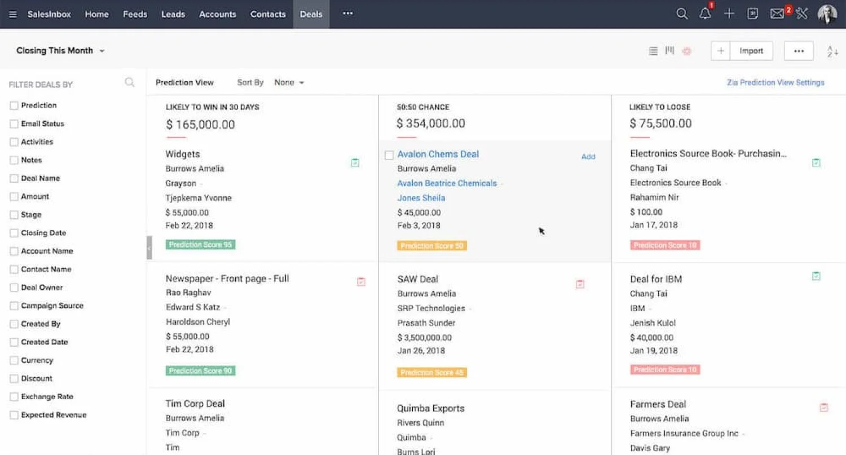Open the search magnifier in top bar
The height and width of the screenshot is (455, 846).
682,14
